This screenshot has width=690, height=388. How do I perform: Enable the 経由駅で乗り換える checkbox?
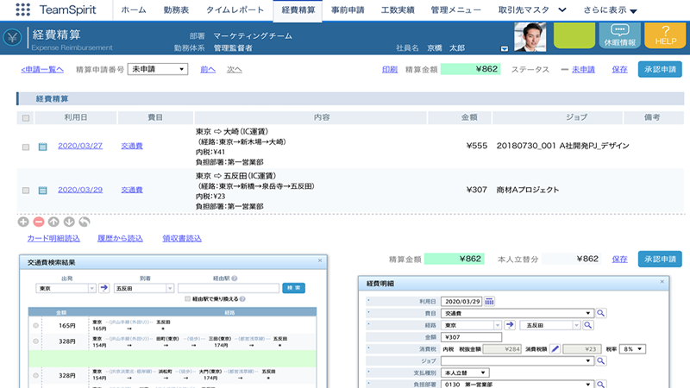point(188,298)
